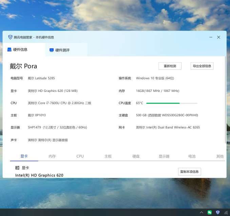
Task: Click the 显示器音频 sound card value
Action: click(48, 140)
